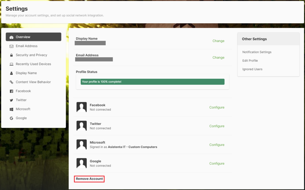This screenshot has width=305, height=190.
Task: Click the Google G icon in sidebar
Action: click(11, 118)
